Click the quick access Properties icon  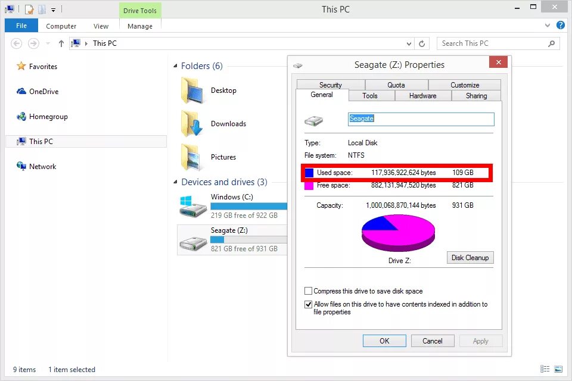pyautogui.click(x=29, y=10)
